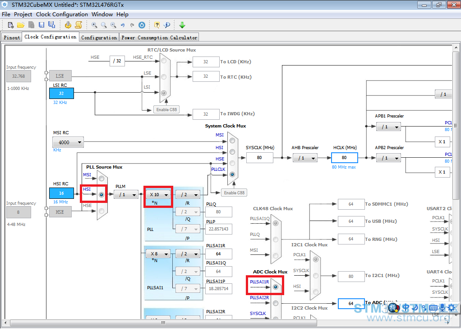Open the Project menu
461x329 pixels.
[23, 14]
